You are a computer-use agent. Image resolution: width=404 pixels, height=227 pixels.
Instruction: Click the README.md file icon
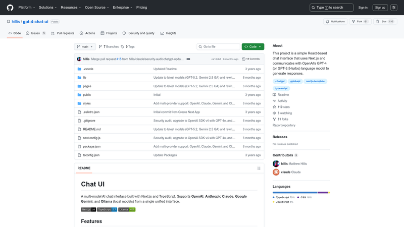[79, 129]
